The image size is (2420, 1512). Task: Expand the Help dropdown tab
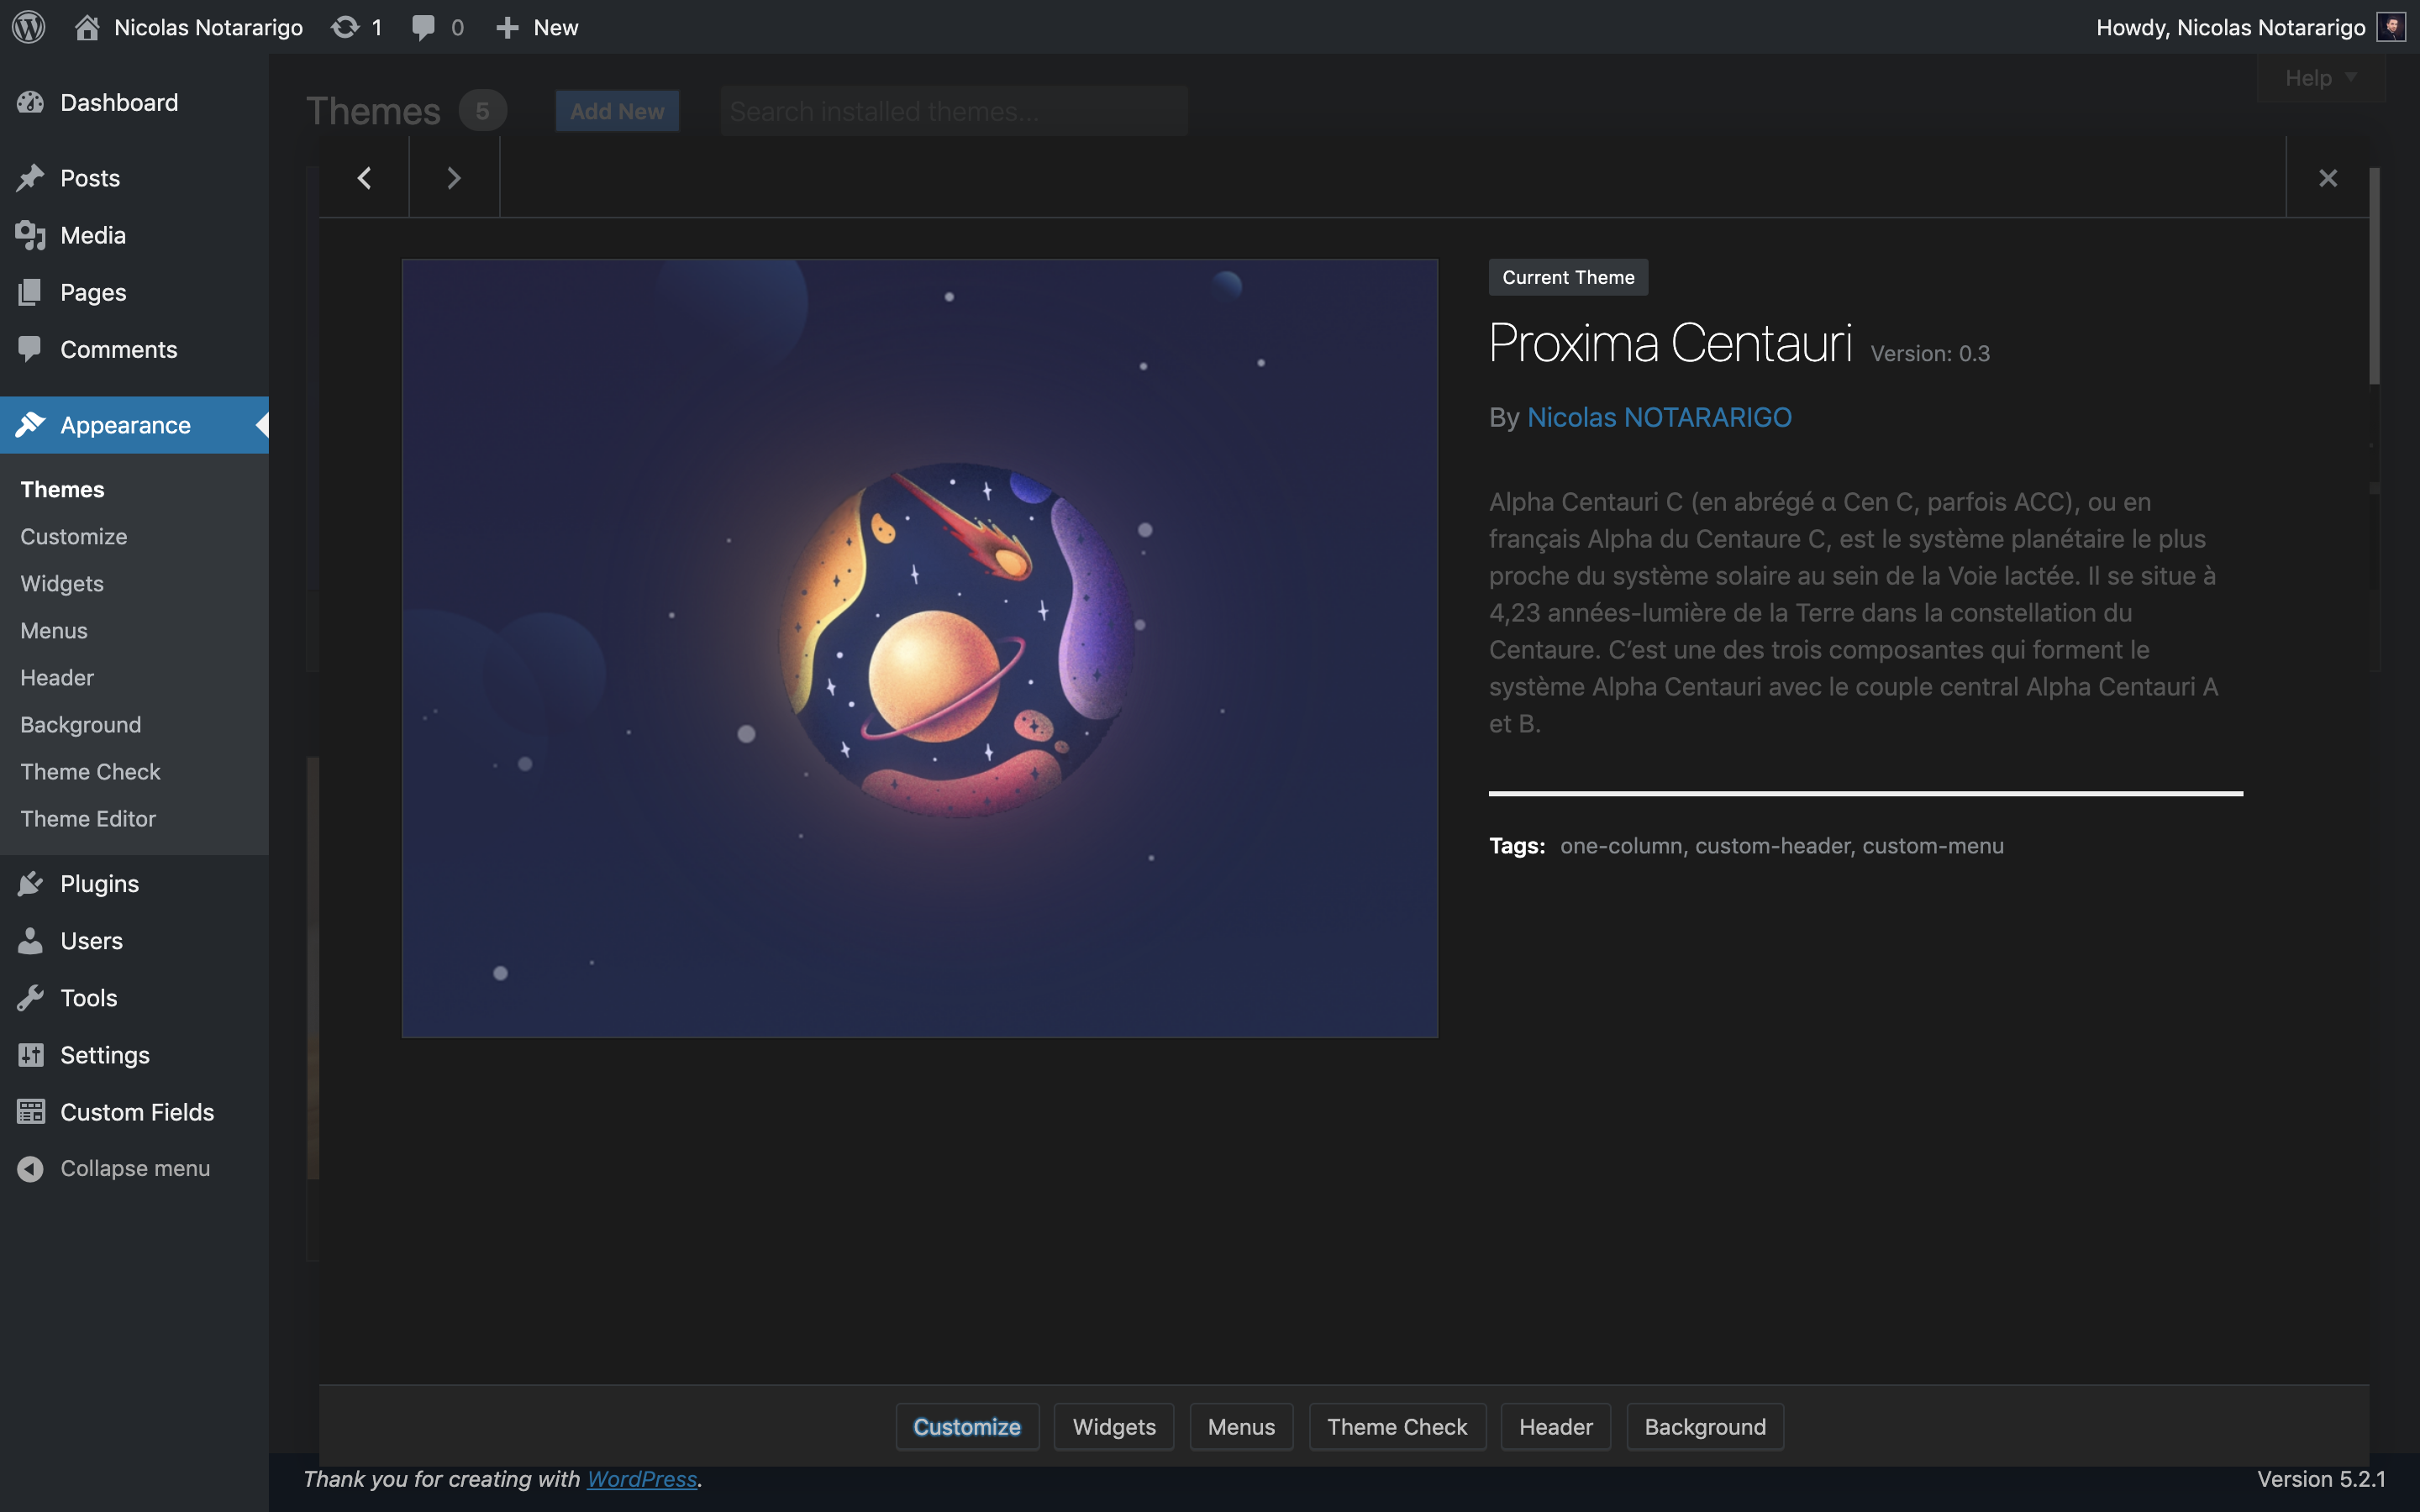tap(2321, 78)
